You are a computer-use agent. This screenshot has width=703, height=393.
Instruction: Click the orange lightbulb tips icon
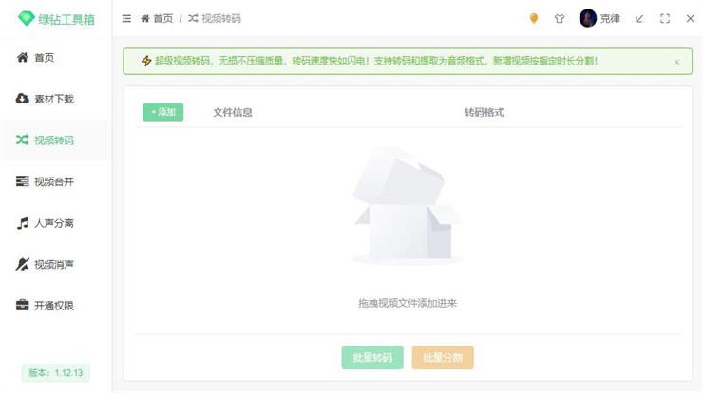(534, 18)
